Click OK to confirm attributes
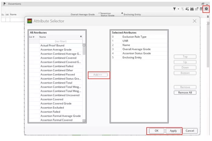Screen dimensions: 212x141 (156, 131)
